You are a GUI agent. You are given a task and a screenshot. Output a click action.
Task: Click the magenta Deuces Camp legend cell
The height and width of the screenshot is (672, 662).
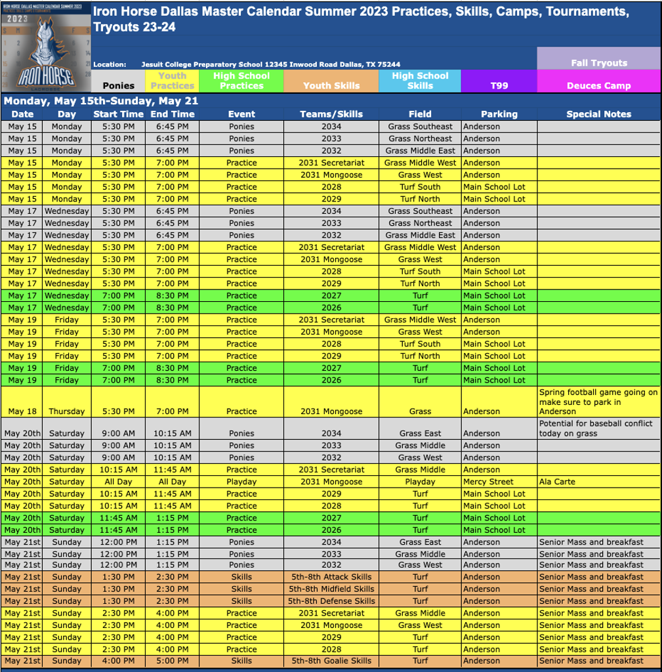(x=598, y=85)
